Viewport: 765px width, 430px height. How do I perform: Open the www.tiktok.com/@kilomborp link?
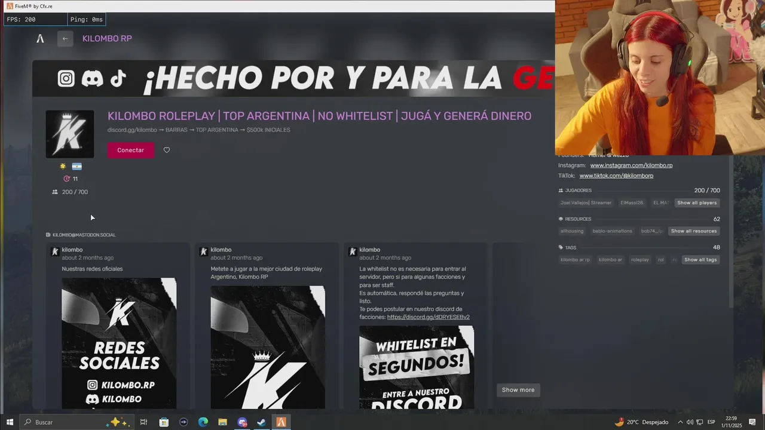coord(616,176)
